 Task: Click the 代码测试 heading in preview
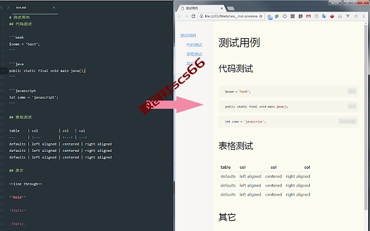[x=236, y=69]
